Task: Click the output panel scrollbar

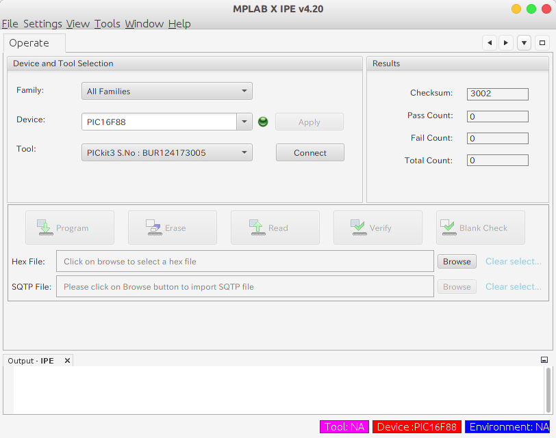Action: 548,389
